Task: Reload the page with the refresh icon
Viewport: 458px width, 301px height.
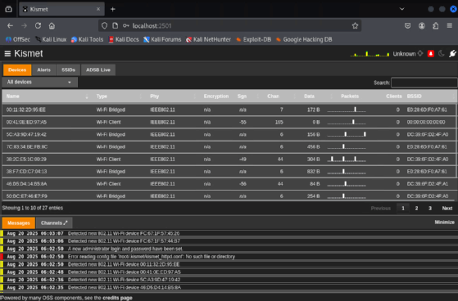Action: click(38, 25)
